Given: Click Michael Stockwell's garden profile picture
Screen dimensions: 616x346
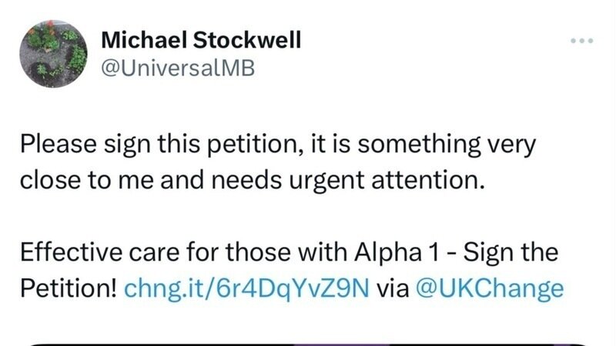Looking at the screenshot, I should (53, 53).
